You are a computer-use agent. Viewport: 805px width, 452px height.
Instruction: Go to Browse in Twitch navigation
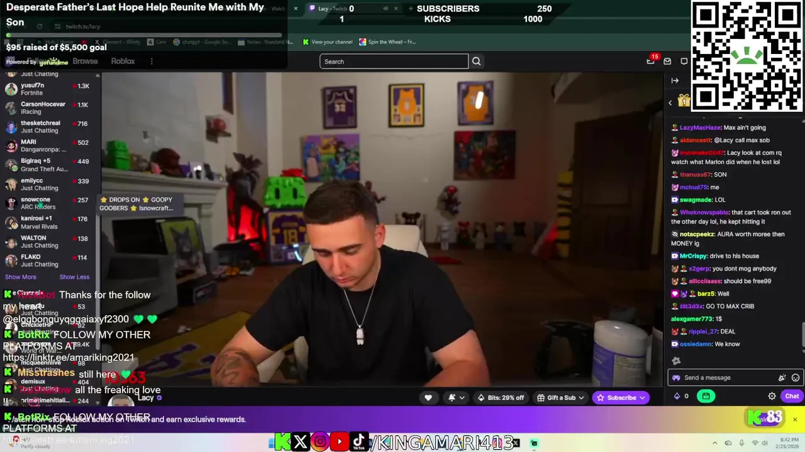tap(85, 62)
